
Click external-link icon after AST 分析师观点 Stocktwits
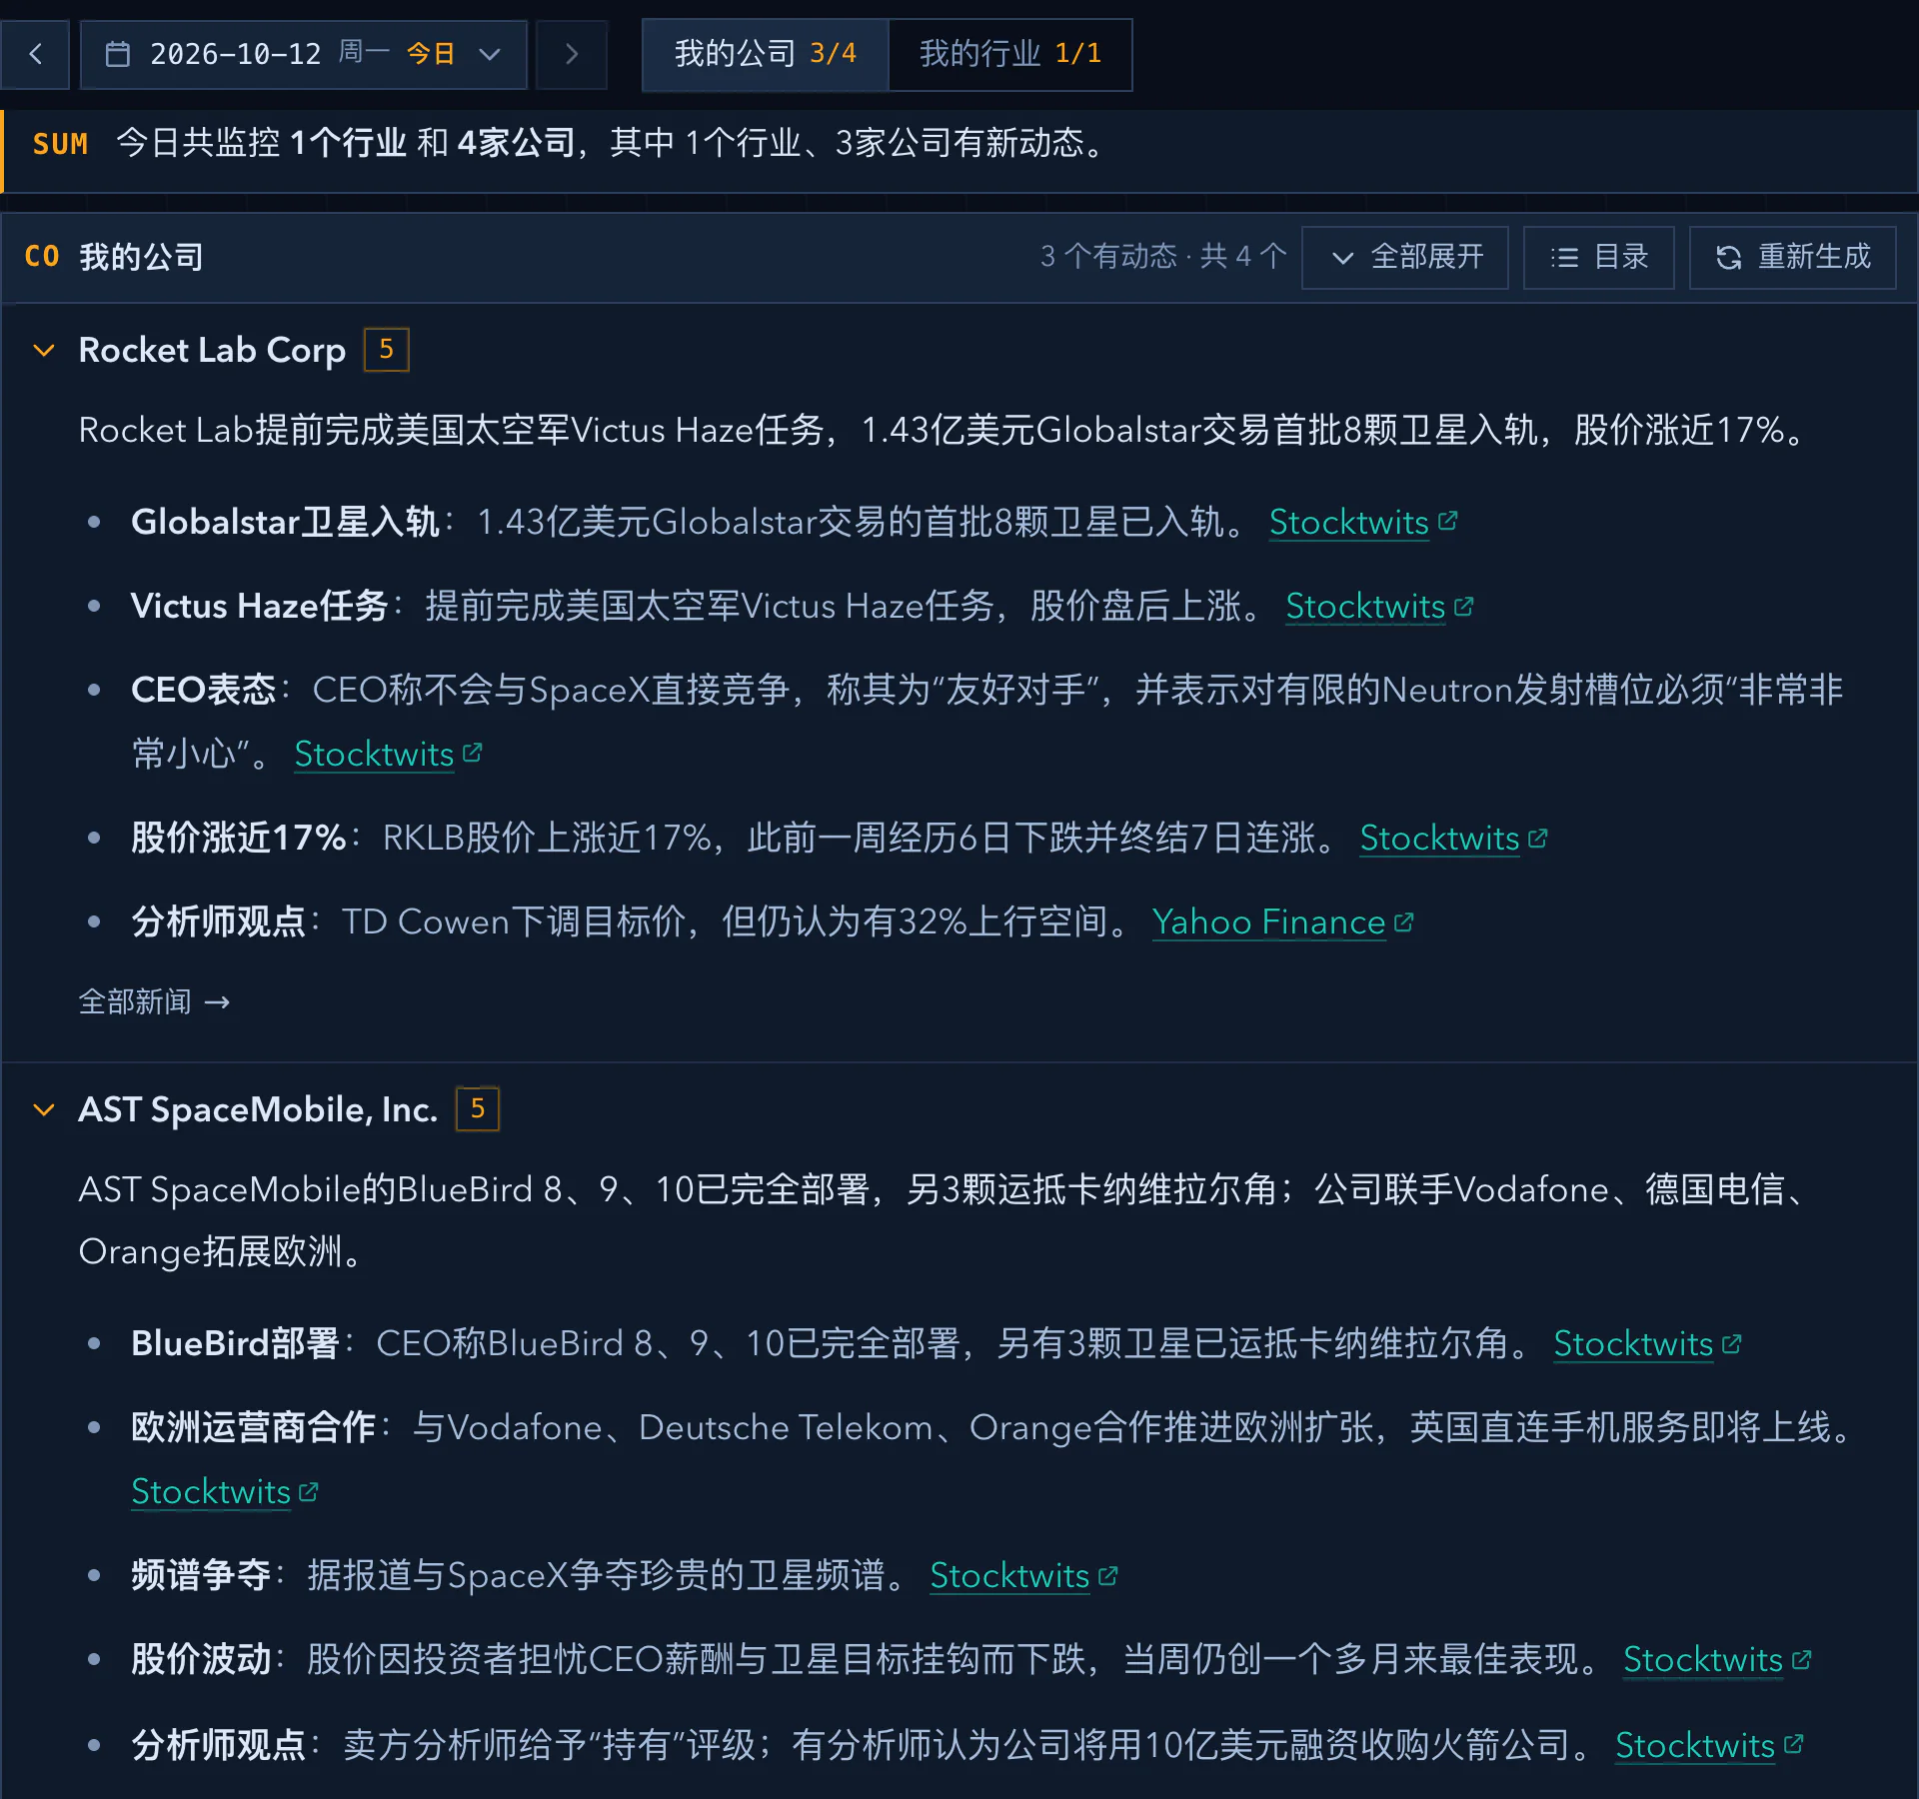(x=1794, y=1744)
